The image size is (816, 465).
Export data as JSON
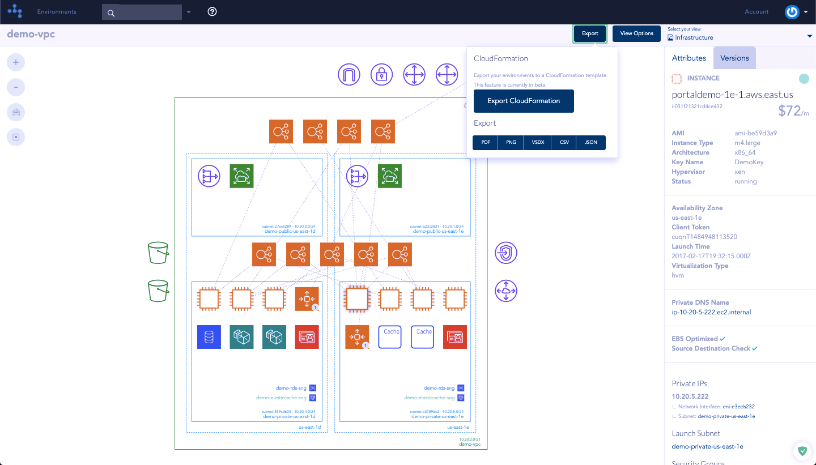(x=590, y=143)
